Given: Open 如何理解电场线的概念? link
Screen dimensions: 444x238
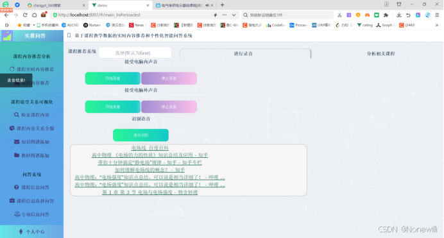Looking at the screenshot, I should tap(149, 170).
